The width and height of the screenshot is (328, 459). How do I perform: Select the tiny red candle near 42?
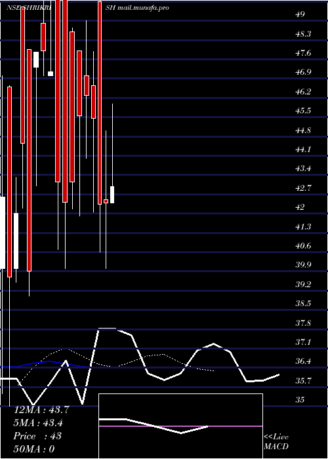[106, 201]
